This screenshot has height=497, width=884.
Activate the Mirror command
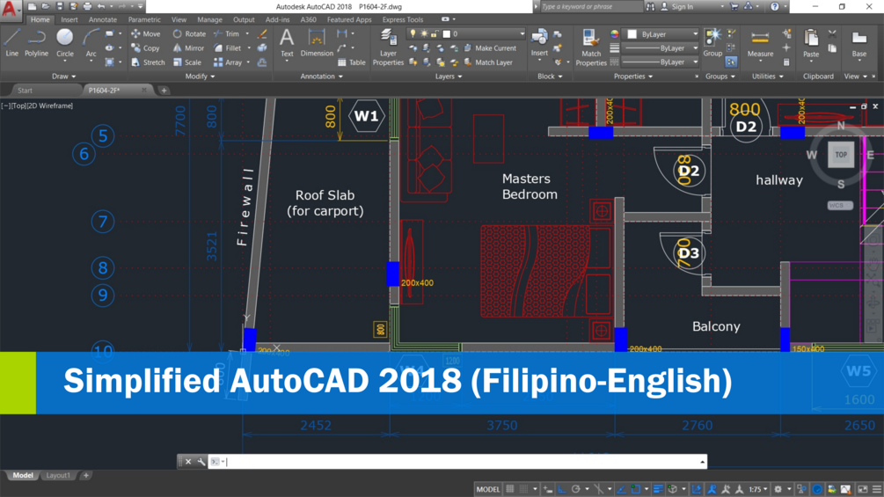click(x=189, y=48)
